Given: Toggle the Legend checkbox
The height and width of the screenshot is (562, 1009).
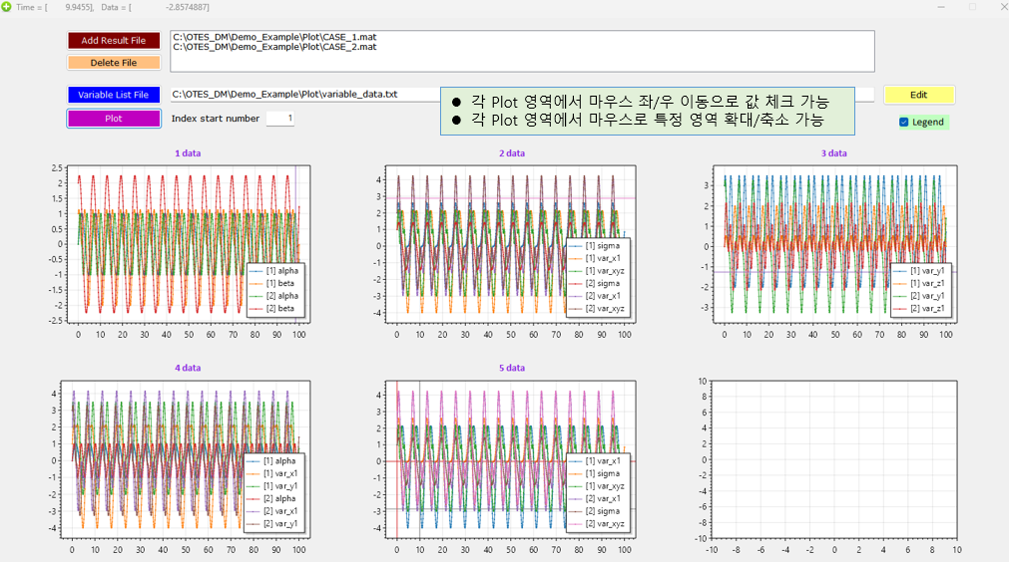Looking at the screenshot, I should click(x=904, y=122).
